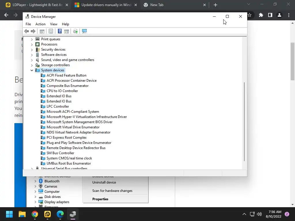Click the browser page scrollbar thumb
The image size is (295, 221).
coord(292,62)
